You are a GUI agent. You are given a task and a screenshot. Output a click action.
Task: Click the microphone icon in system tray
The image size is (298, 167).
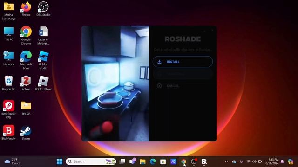[x=241, y=161]
